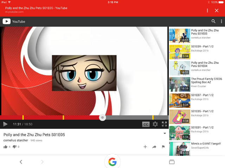The width and height of the screenshot is (225, 168).
Task: Go forward with browser forward arrow
Action: [42, 162]
